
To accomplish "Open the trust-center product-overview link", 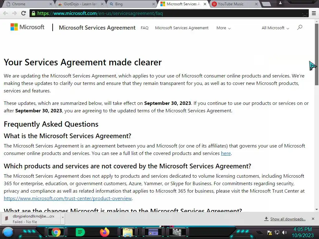I will coord(68,198).
